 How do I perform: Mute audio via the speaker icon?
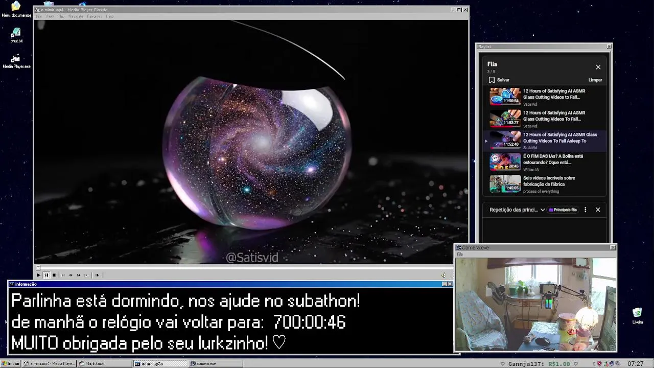coord(443,275)
